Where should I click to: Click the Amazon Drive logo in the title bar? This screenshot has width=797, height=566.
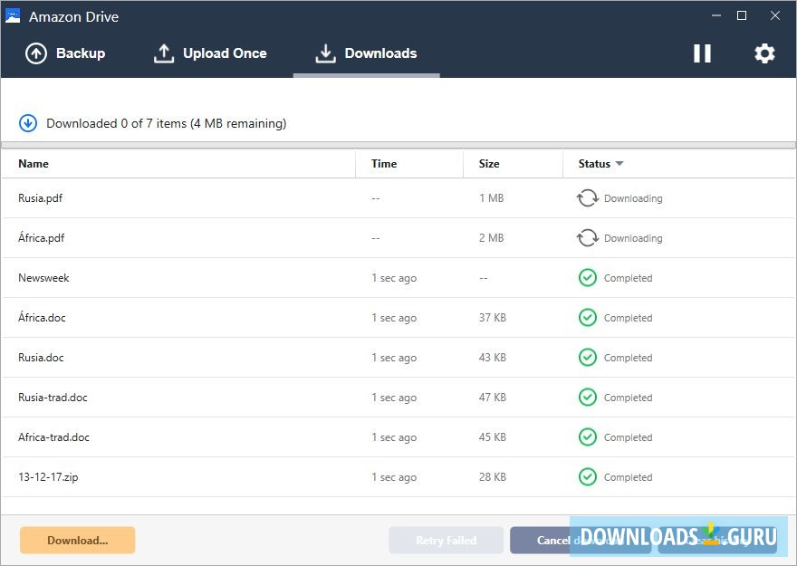click(x=13, y=15)
